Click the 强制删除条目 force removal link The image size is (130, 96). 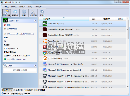click(12, 29)
